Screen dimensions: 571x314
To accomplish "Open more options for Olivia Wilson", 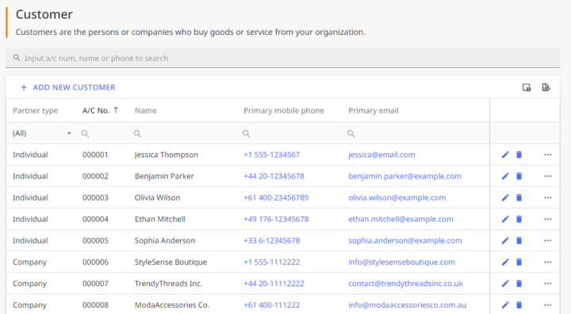I will tap(548, 197).
